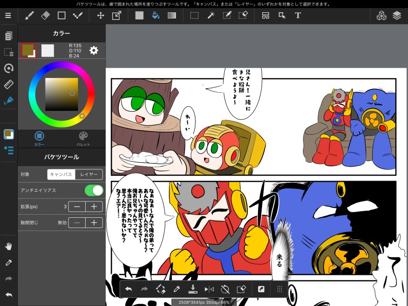Viewport: 408px width, 306px height.
Task: Pick the Eyedropper tool in left sidebar
Action: (8, 263)
